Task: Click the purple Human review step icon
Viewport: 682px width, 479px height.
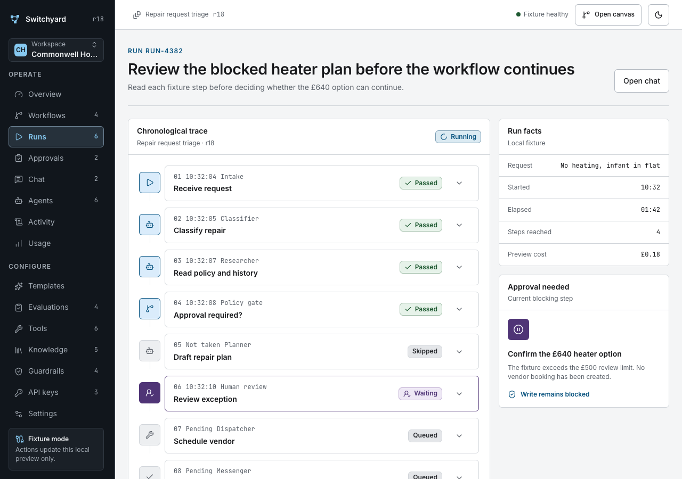Action: pos(150,393)
